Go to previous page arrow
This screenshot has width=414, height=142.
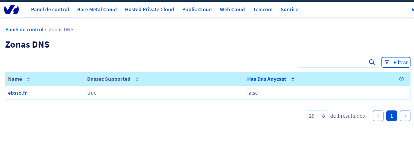tap(378, 116)
